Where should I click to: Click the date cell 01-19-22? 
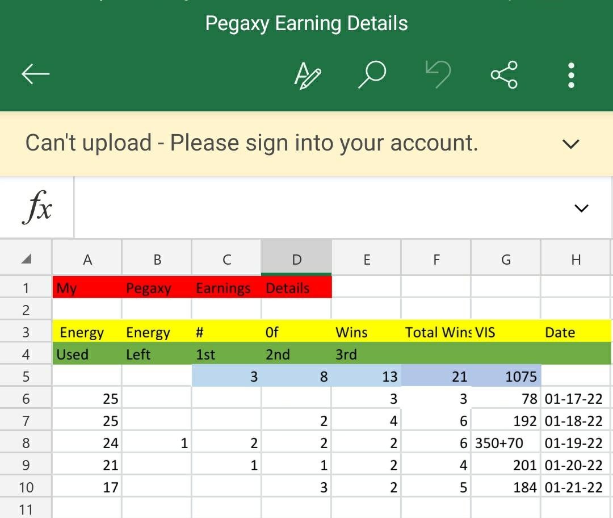pyautogui.click(x=576, y=442)
